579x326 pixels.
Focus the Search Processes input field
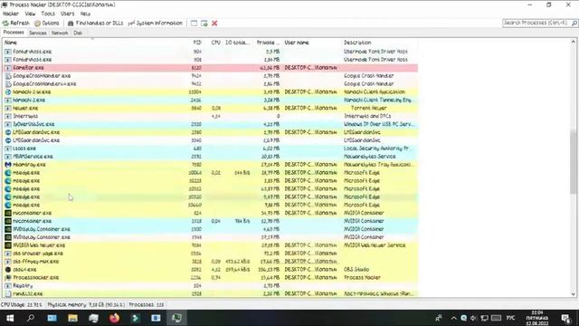[536, 23]
